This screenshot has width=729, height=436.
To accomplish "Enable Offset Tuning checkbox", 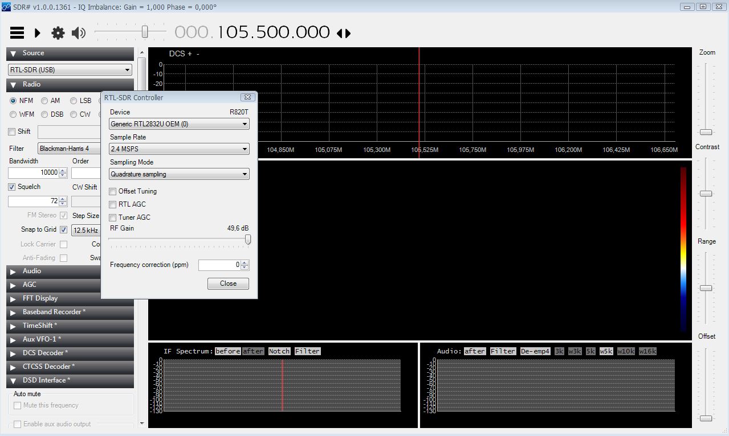I will pos(113,192).
